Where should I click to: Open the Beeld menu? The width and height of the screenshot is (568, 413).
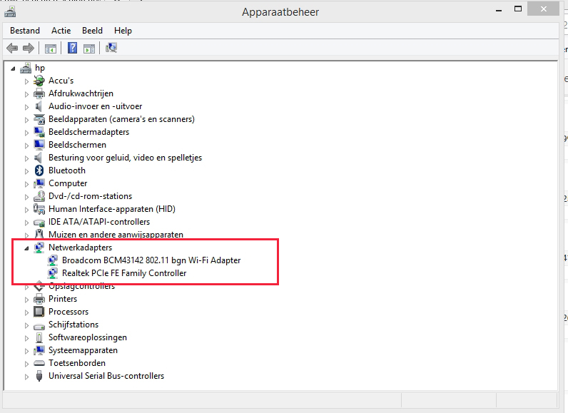click(x=92, y=31)
